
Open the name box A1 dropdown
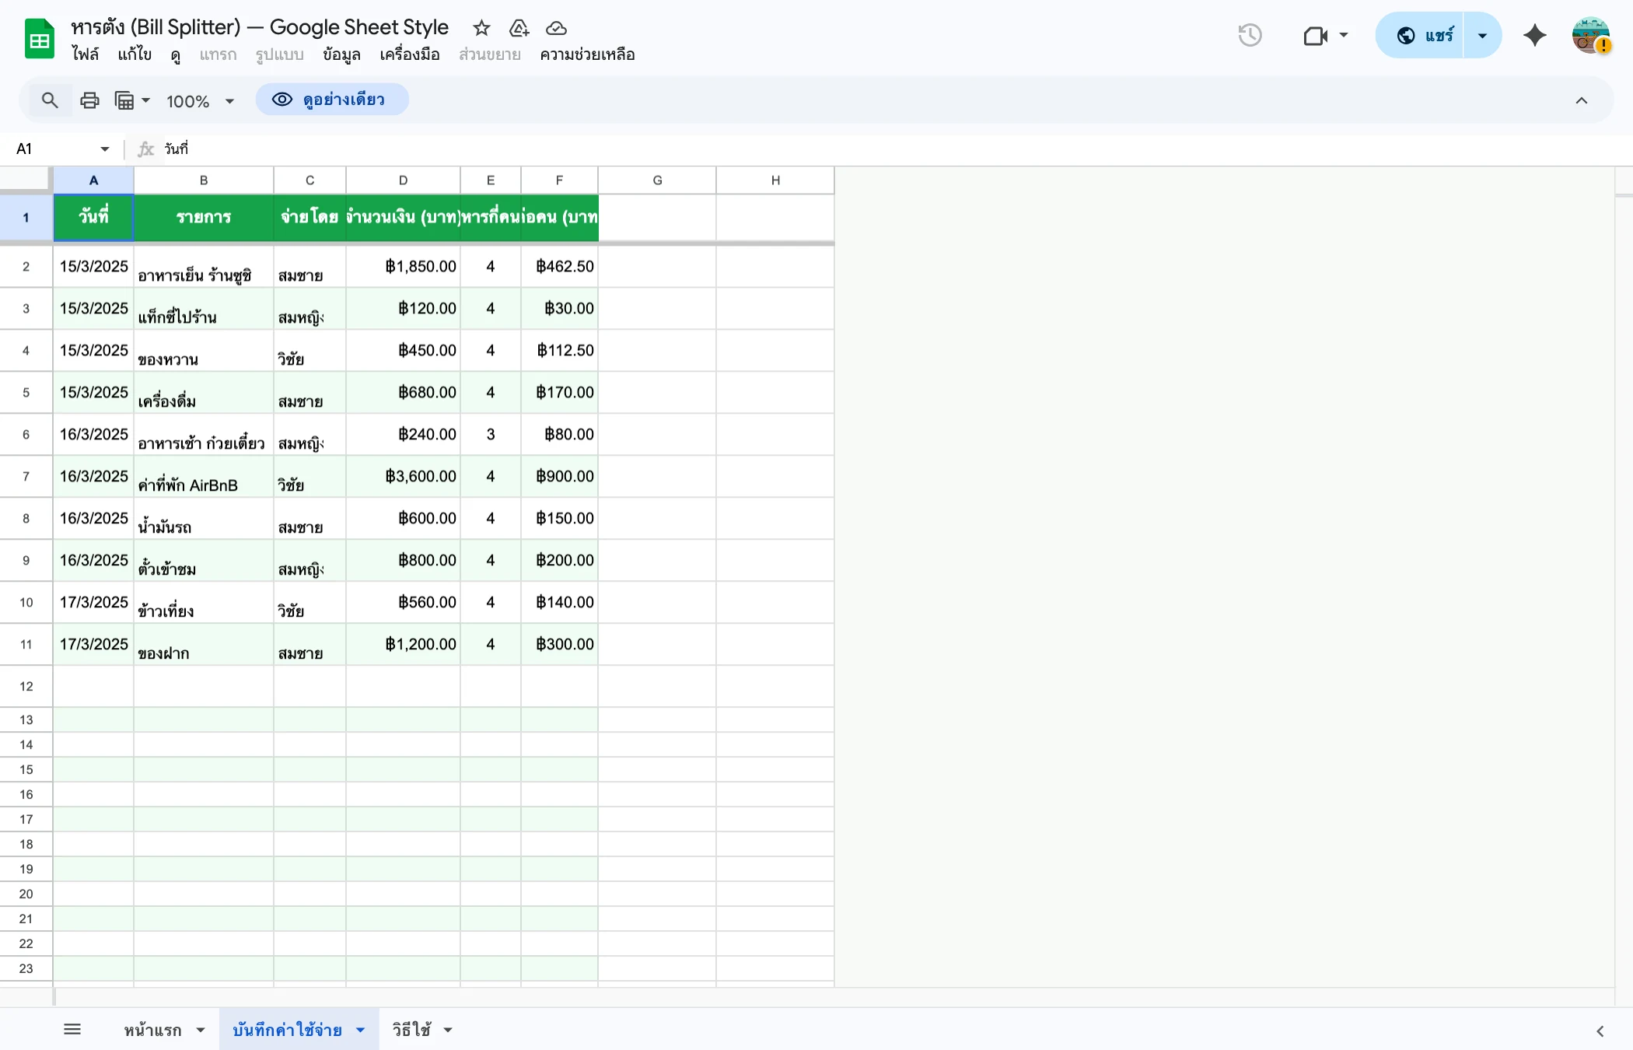click(x=104, y=149)
